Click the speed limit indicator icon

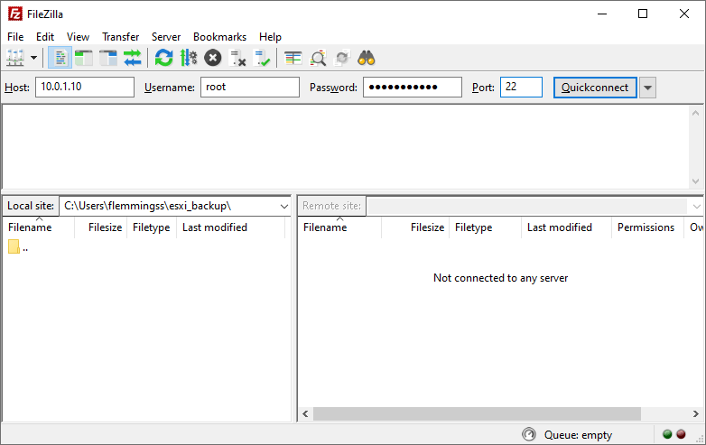pyautogui.click(x=529, y=434)
